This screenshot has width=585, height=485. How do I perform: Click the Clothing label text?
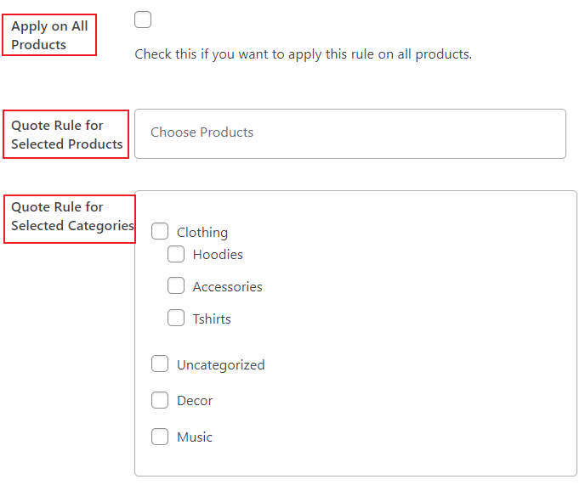[202, 232]
